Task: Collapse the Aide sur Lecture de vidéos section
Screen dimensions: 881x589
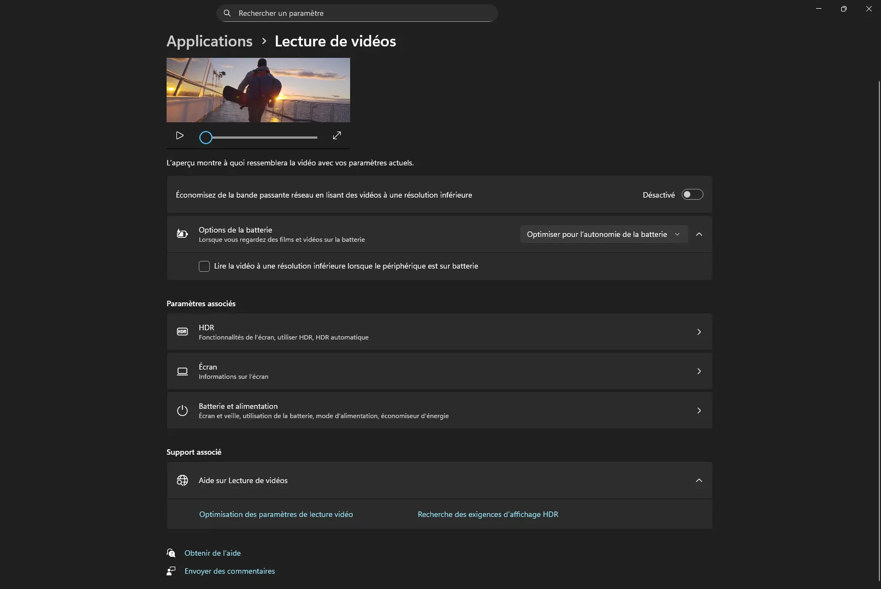Action: (x=699, y=480)
